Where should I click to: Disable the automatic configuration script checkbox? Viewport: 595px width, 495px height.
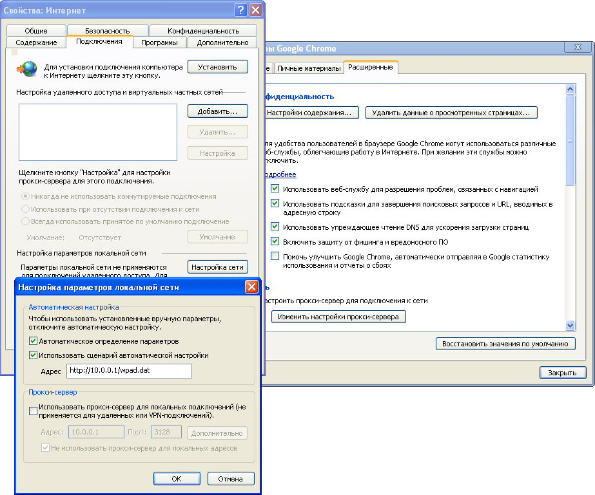click(x=34, y=355)
